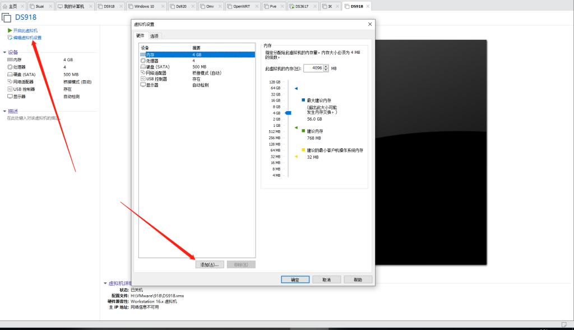Screen dimensions: 574x330
Task: Click the 内存 icon in main window device panel
Action: (x=10, y=59)
